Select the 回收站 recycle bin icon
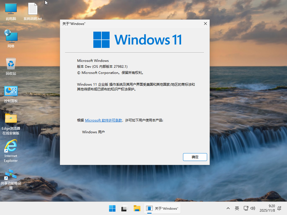This screenshot has height=215, width=287. (11, 66)
